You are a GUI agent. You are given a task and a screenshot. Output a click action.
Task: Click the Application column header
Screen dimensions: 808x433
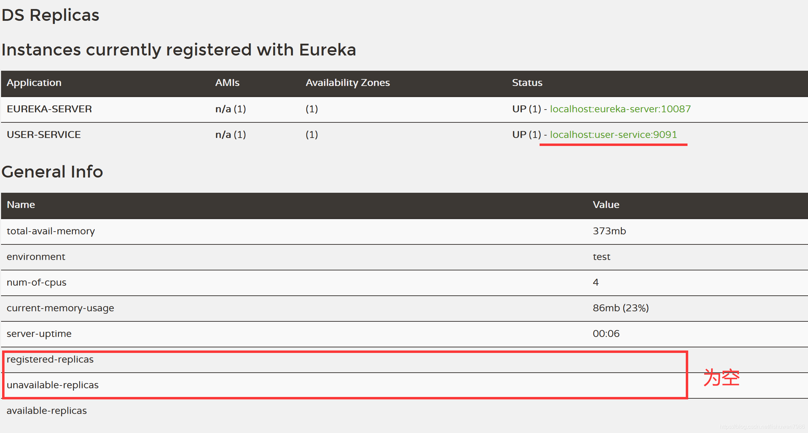(x=34, y=83)
